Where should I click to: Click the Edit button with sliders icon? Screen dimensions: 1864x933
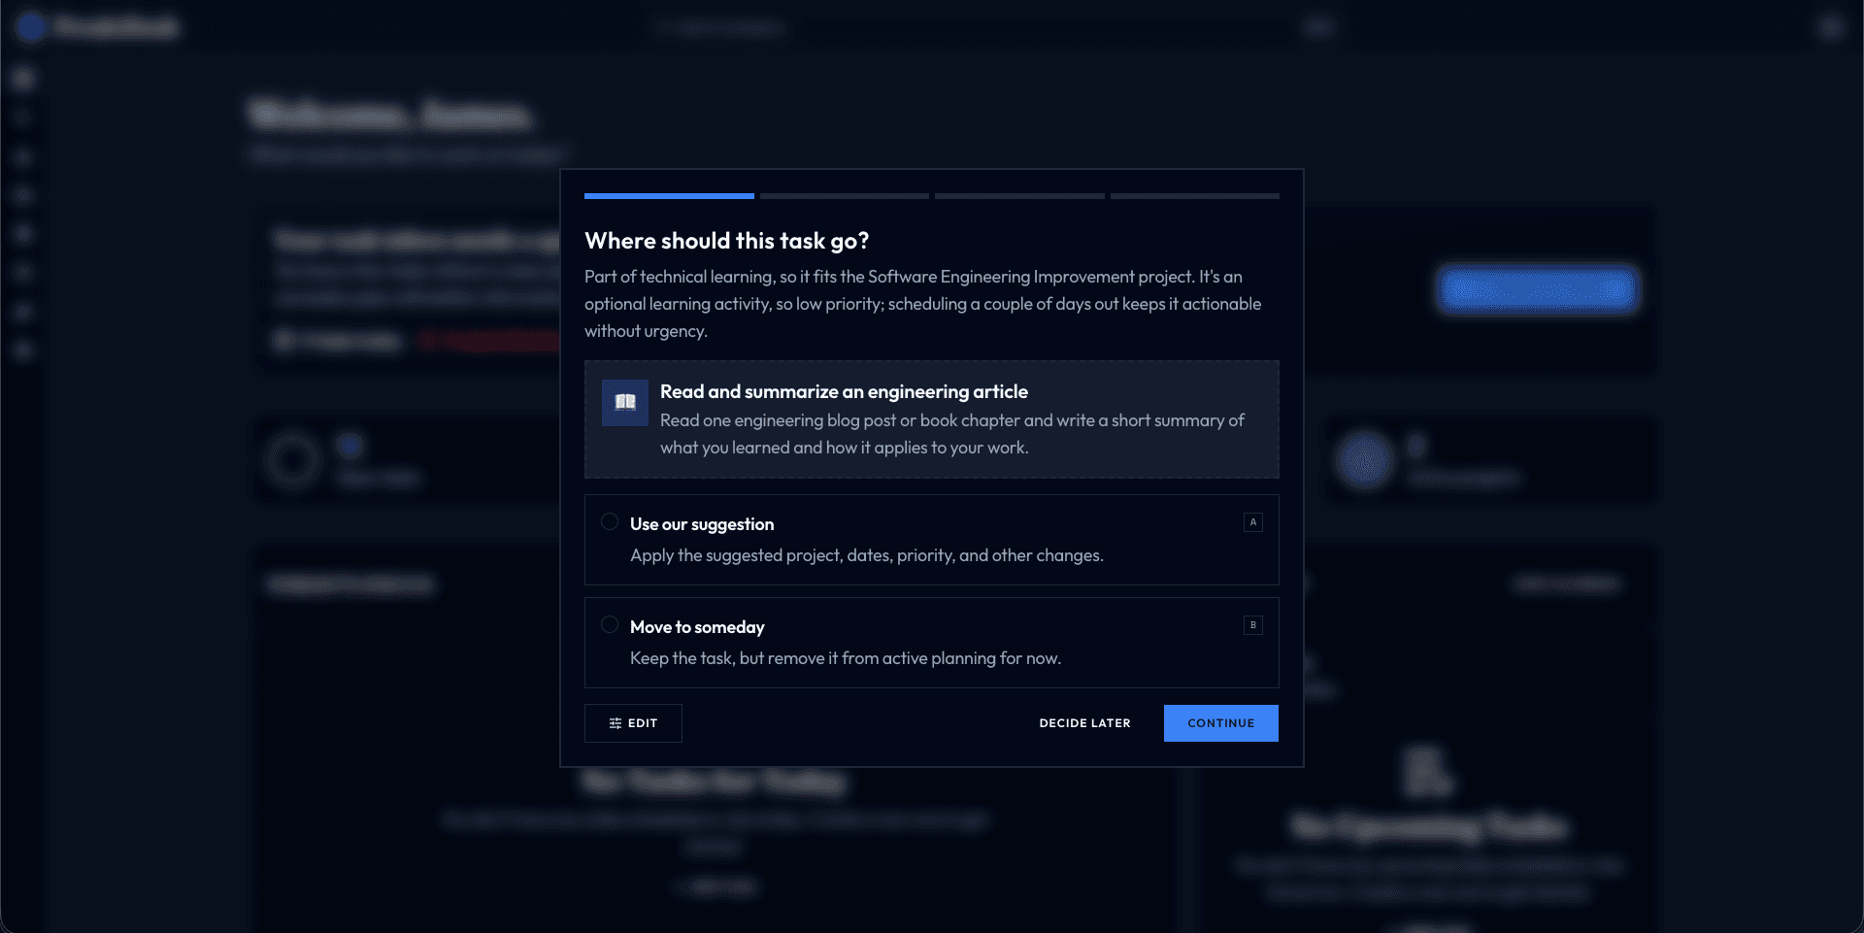click(633, 723)
